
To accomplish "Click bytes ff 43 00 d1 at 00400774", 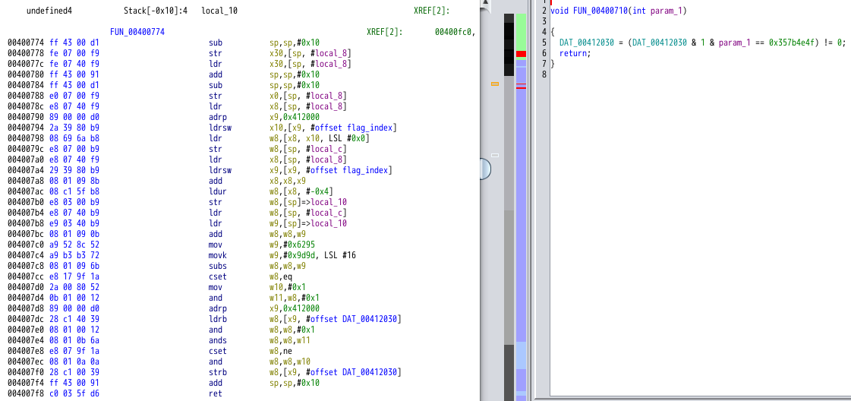I will tap(74, 43).
